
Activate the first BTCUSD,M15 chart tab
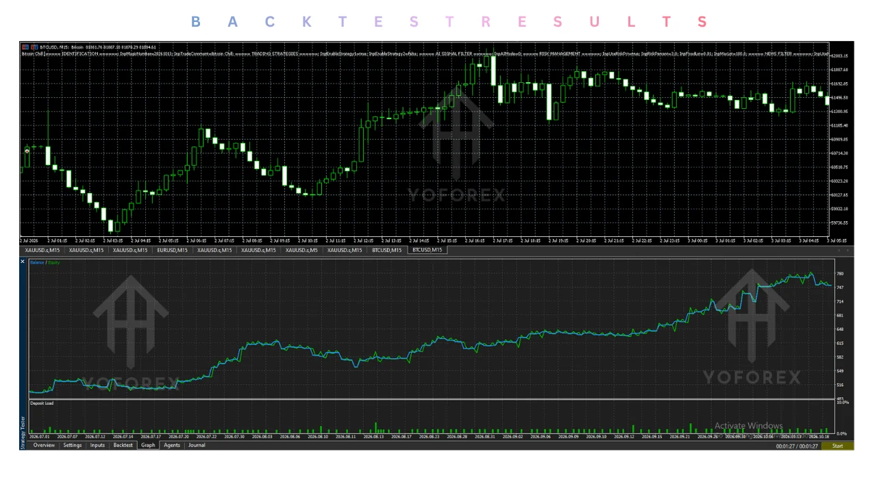tap(387, 250)
